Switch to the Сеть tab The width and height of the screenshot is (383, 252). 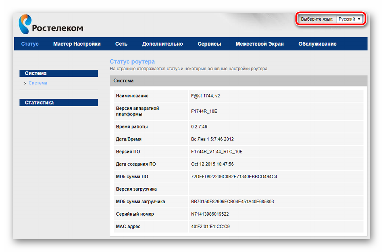[x=121, y=44]
